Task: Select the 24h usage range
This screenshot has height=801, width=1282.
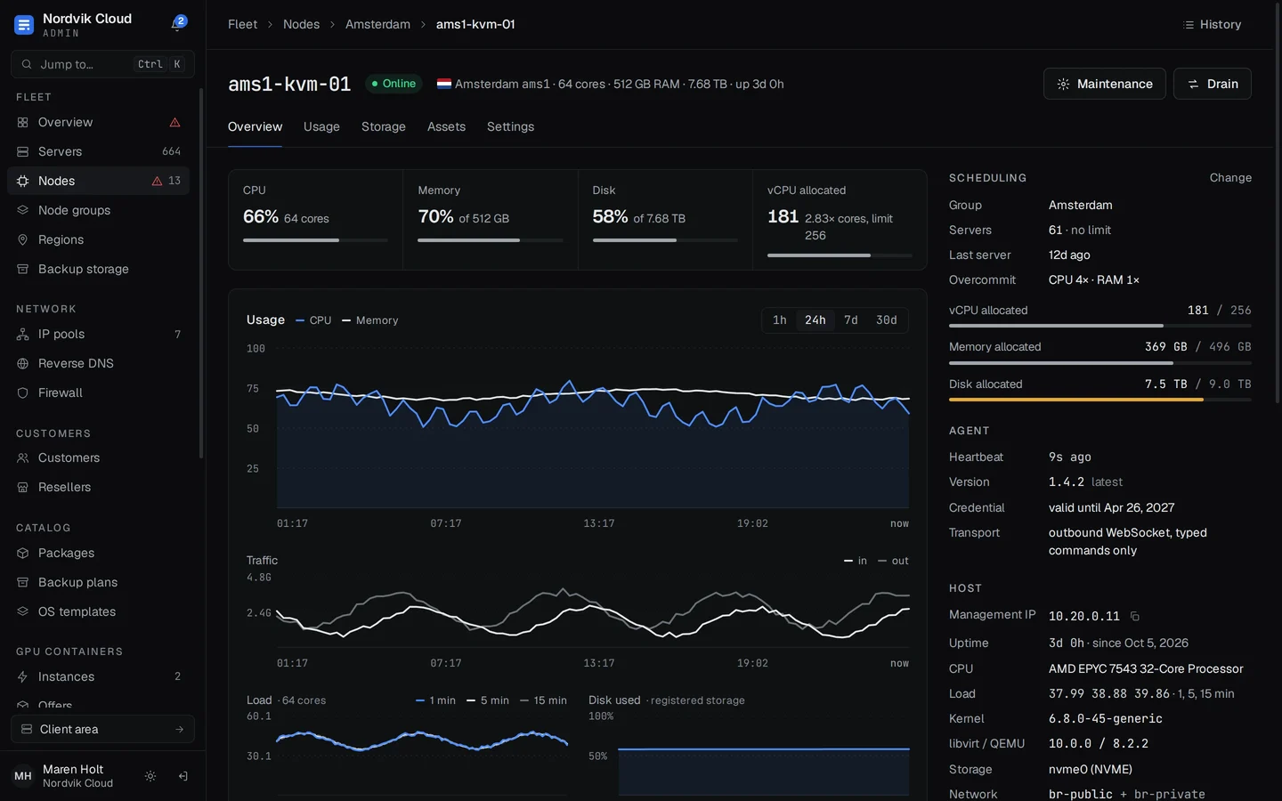Action: click(815, 320)
